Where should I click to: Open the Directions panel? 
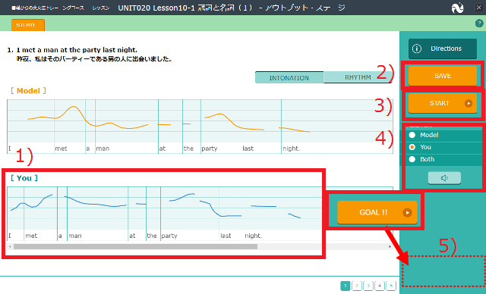[443, 48]
